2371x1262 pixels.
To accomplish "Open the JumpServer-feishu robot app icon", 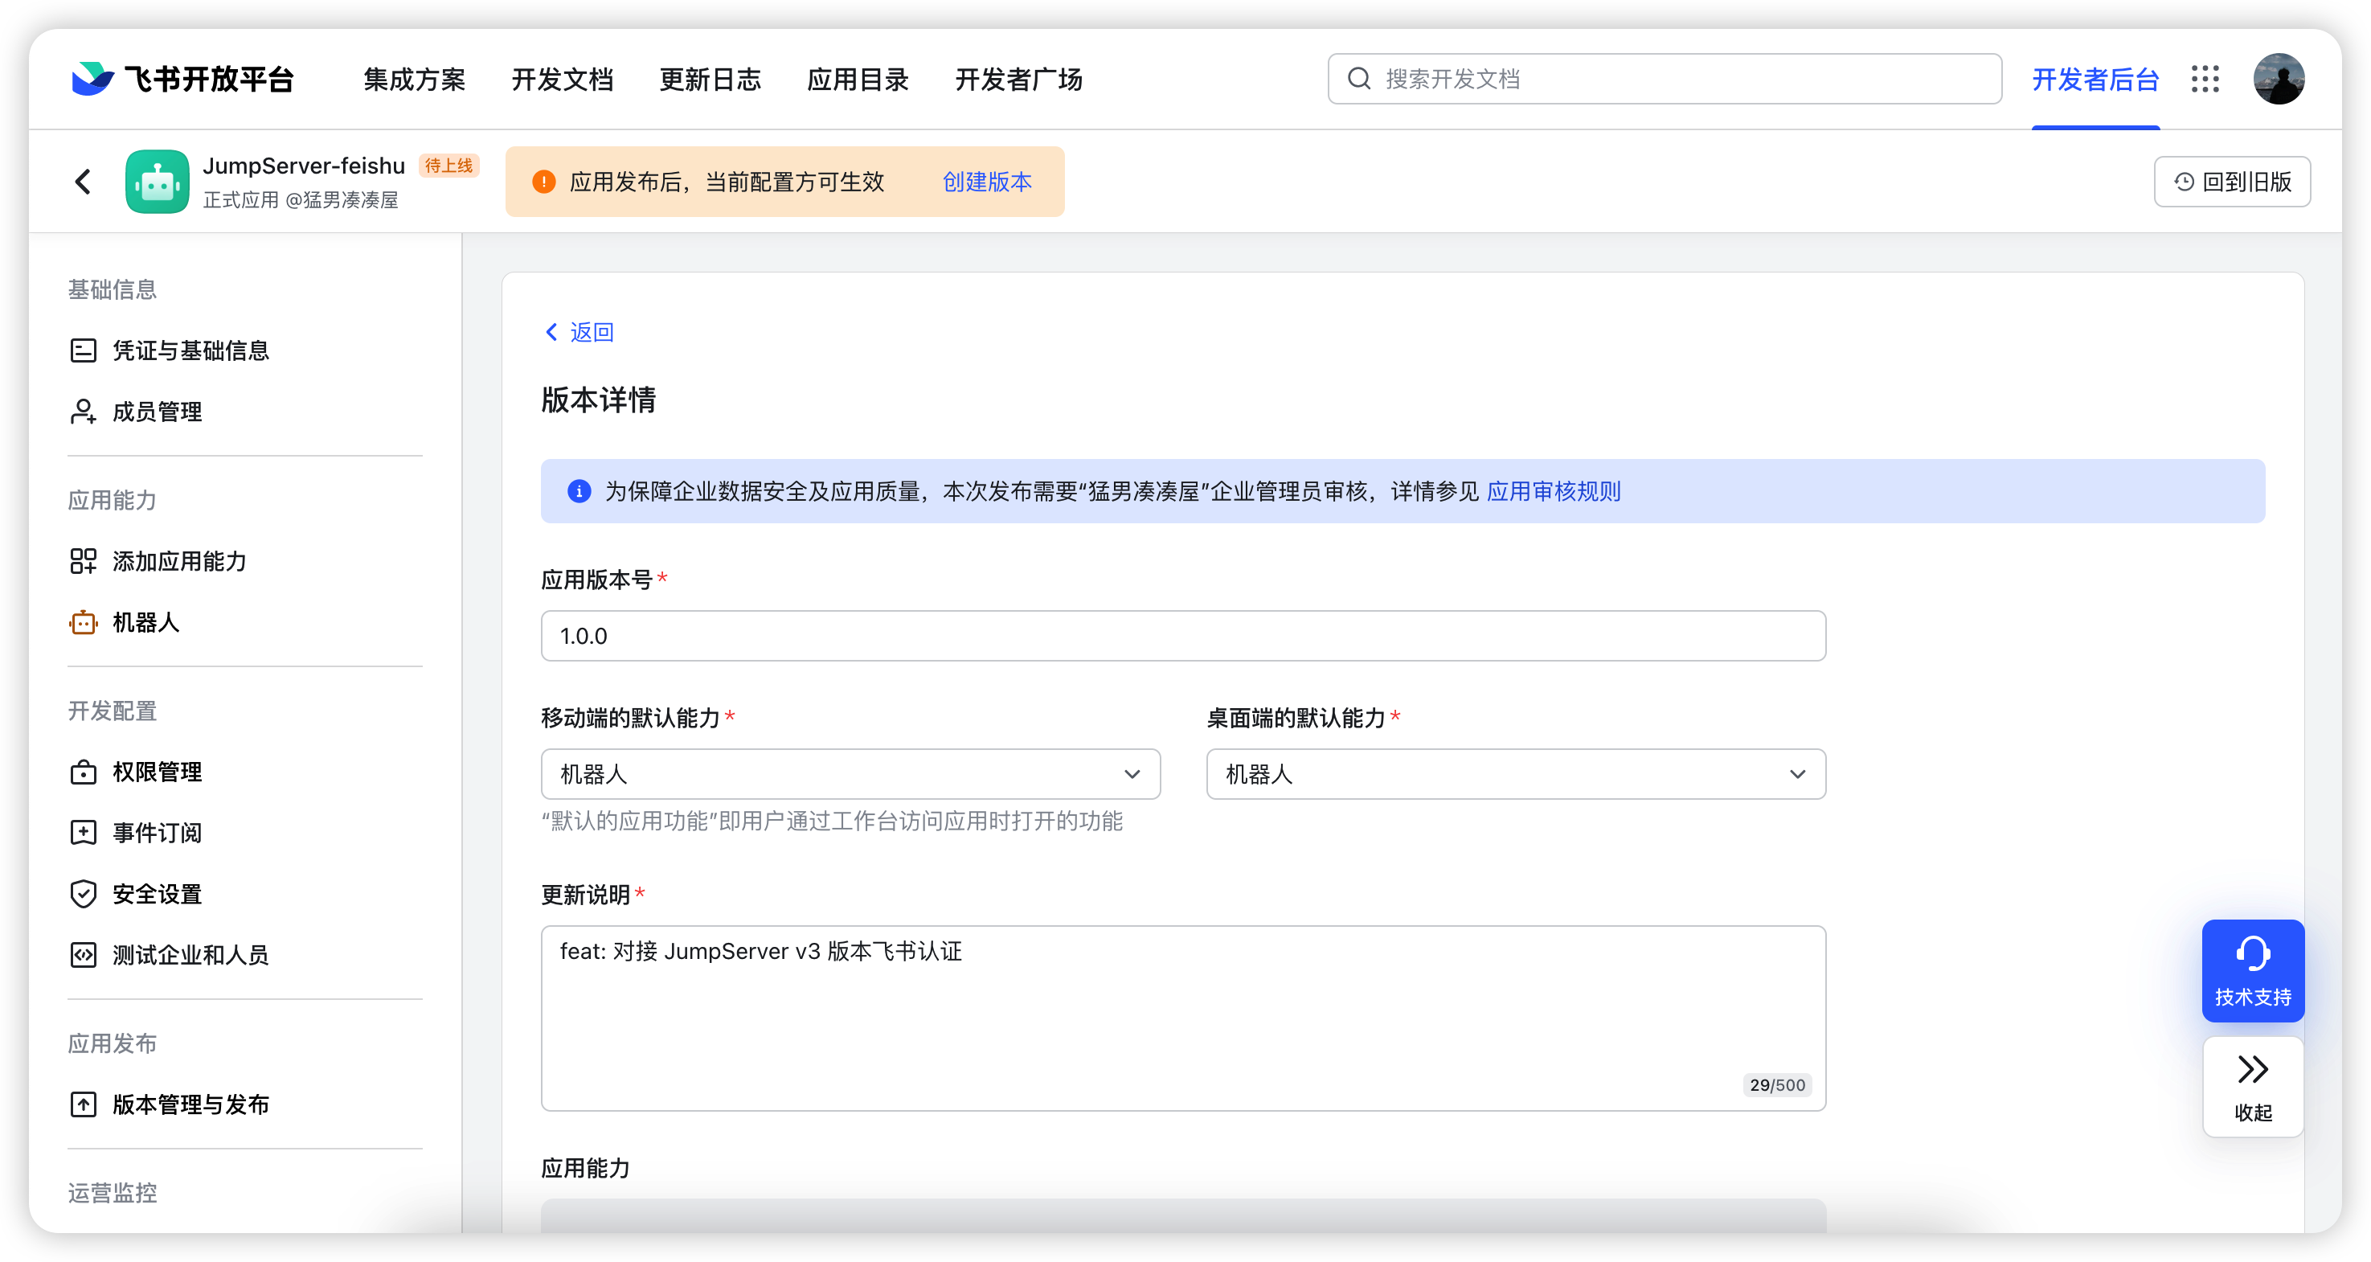I will pos(158,182).
